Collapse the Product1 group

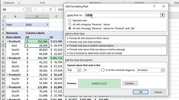click(8, 41)
